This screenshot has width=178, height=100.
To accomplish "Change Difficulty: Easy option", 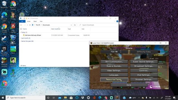I will [144, 52].
